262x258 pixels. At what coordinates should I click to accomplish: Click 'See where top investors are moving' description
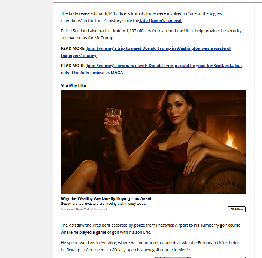(x=103, y=204)
